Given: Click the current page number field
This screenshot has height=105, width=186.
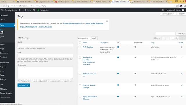Looking at the screenshot, I should (172, 38).
